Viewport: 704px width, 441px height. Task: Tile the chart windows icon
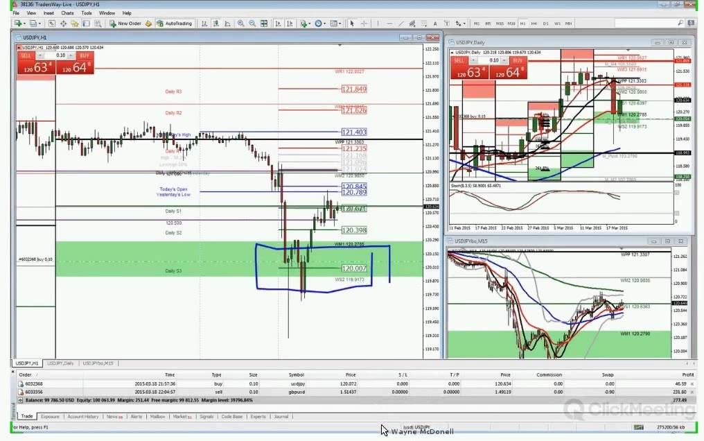point(264,24)
